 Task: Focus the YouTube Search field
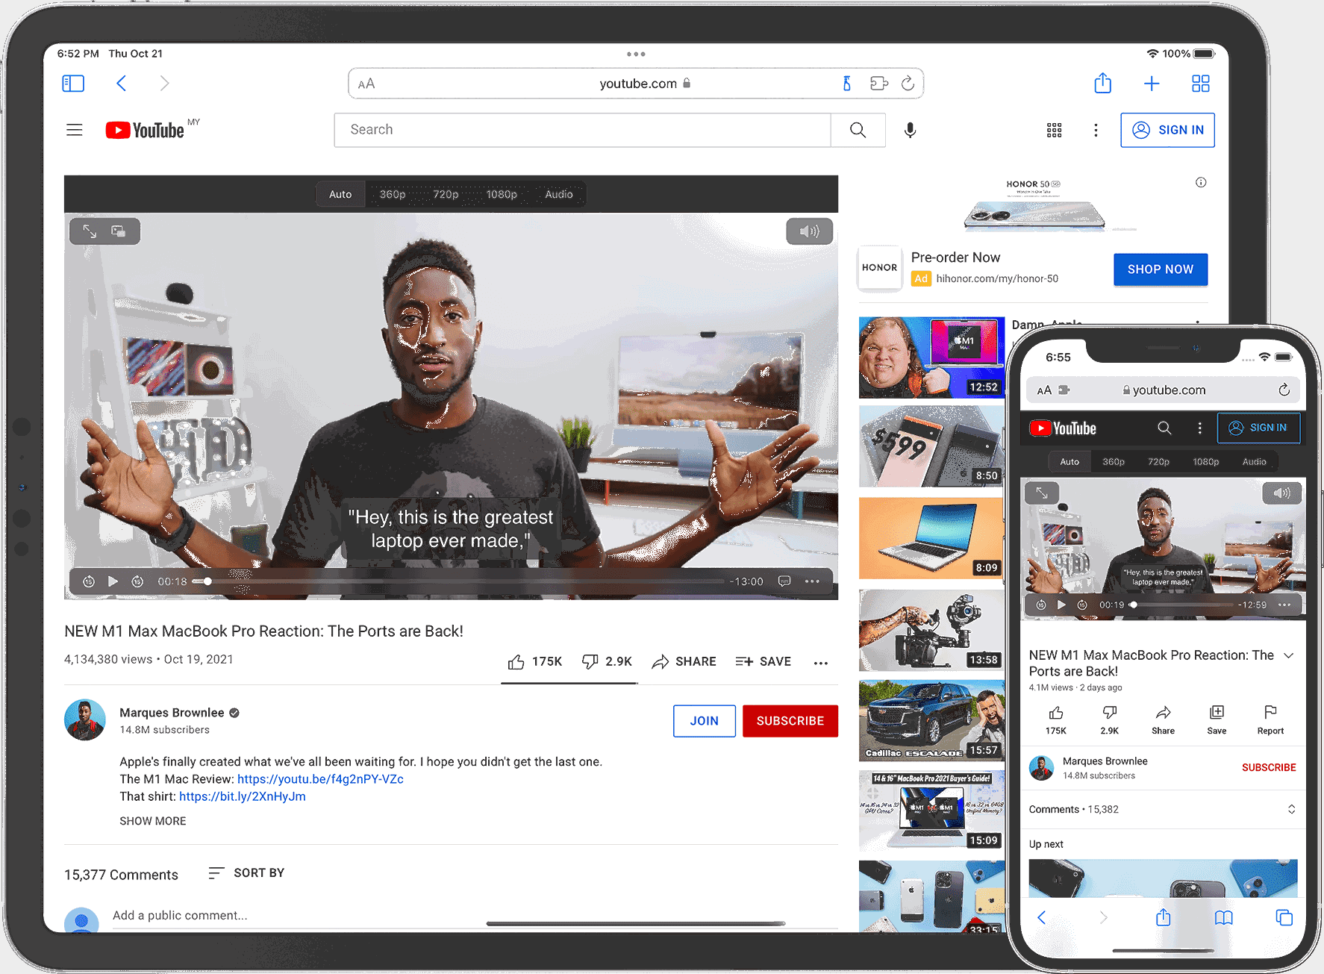point(582,130)
